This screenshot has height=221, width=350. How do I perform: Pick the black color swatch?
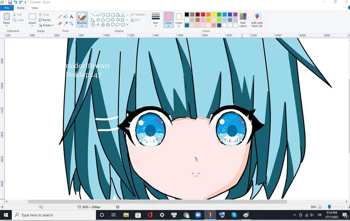(x=187, y=14)
